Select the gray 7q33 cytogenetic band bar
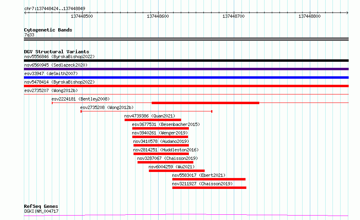The height and width of the screenshot is (220, 360). [186, 39]
